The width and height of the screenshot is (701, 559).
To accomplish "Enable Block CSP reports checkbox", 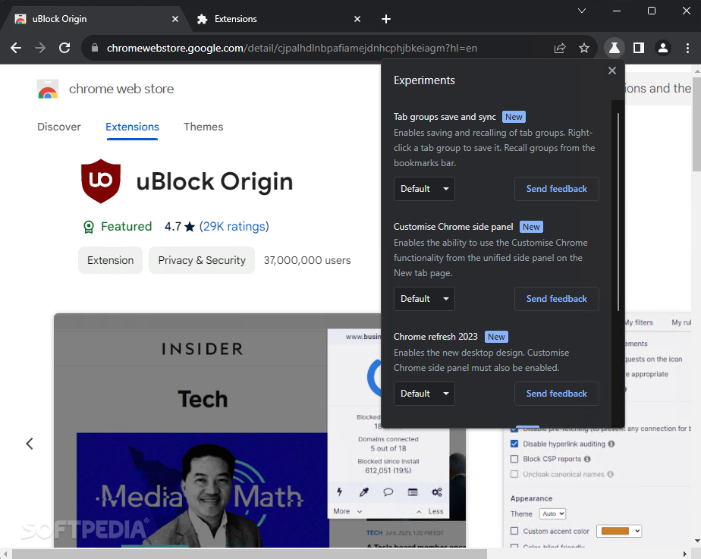I will 514,459.
